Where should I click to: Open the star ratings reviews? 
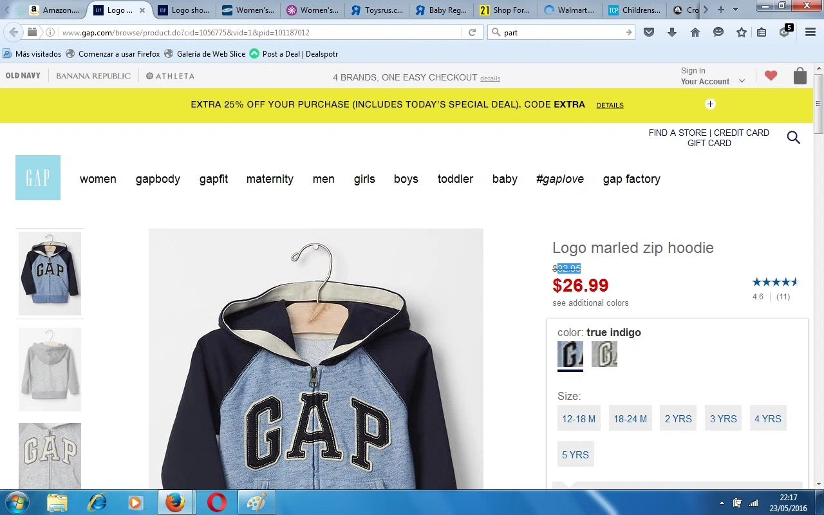(x=774, y=282)
